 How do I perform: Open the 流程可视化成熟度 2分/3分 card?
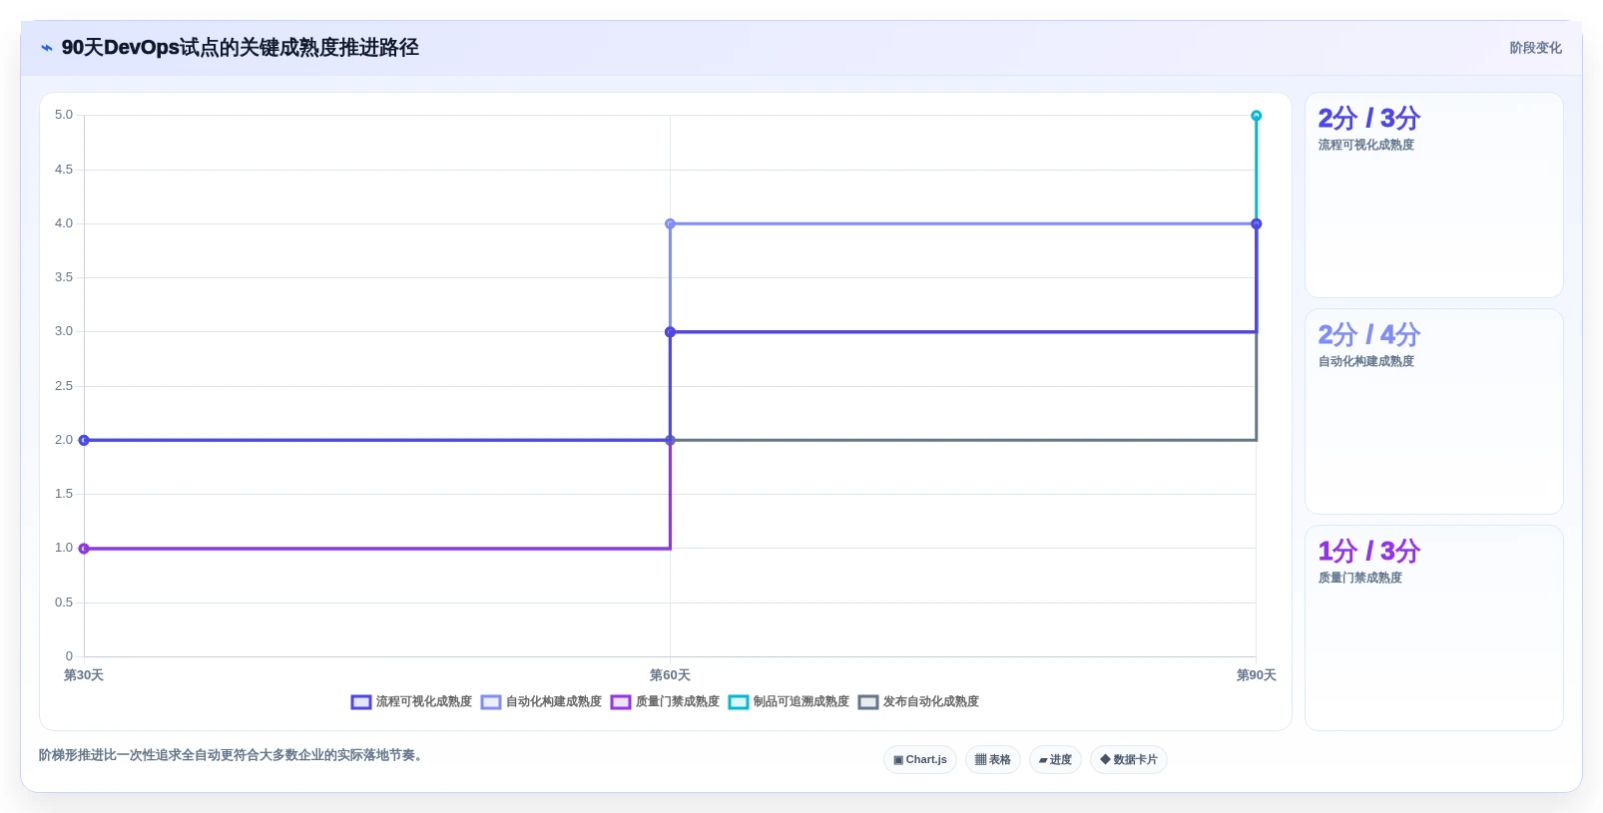(x=1434, y=196)
